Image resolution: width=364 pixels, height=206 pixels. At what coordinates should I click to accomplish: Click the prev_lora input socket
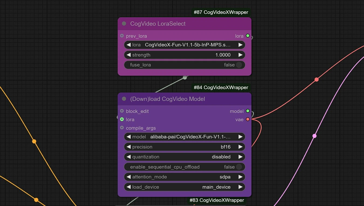click(122, 36)
